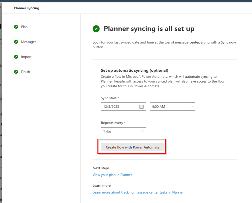Click the Plan step green checkmark icon
Viewport: 252px width, 203px height.
tap(16, 27)
